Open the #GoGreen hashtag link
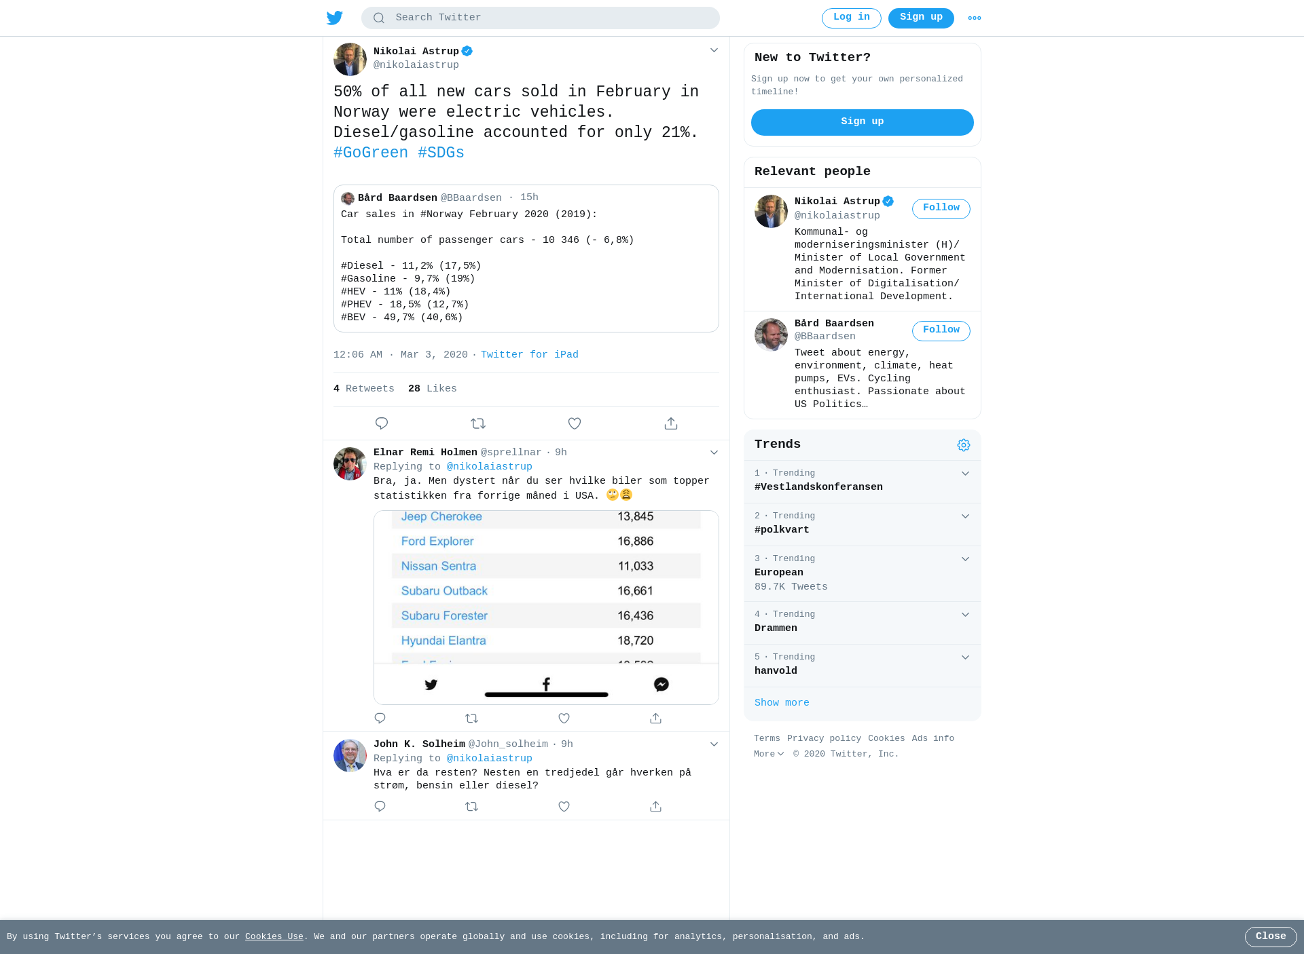 [371, 153]
